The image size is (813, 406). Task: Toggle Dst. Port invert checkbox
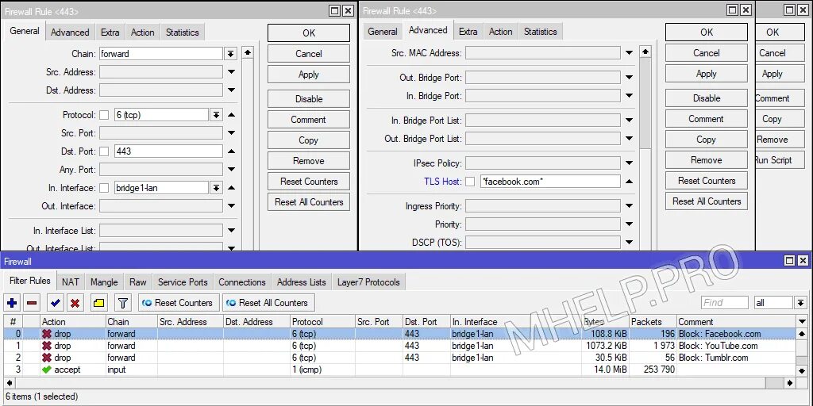(x=104, y=151)
